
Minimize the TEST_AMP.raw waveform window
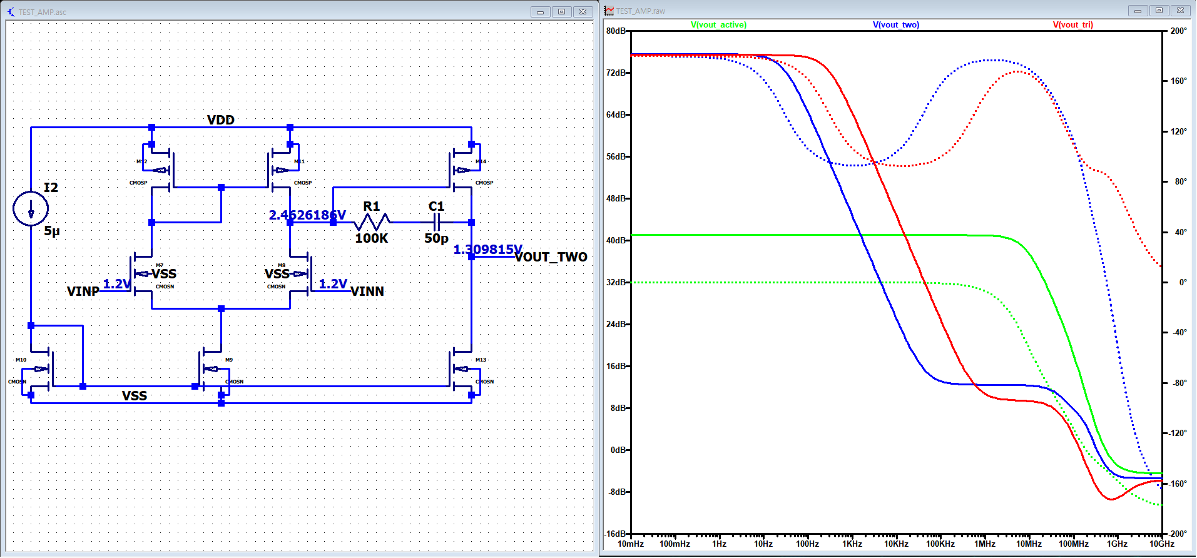[1138, 11]
